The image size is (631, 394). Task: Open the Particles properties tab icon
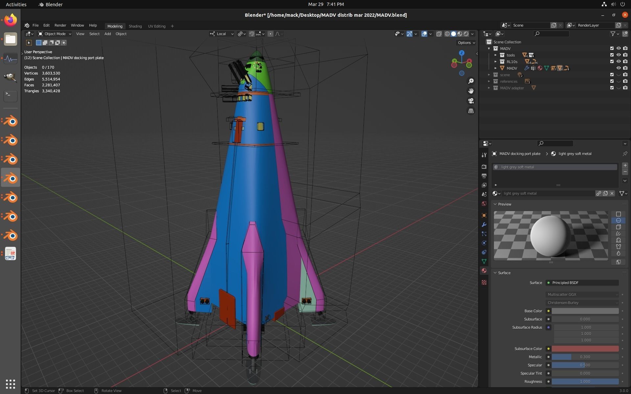(484, 234)
